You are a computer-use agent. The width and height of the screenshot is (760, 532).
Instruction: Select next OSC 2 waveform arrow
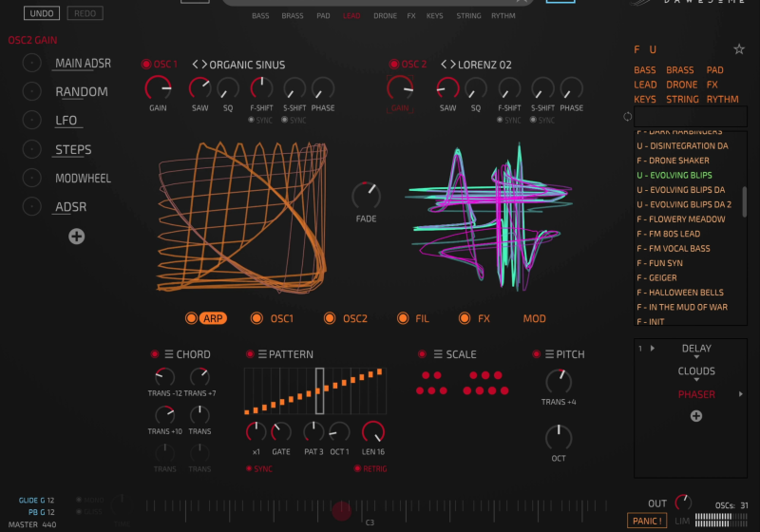453,64
